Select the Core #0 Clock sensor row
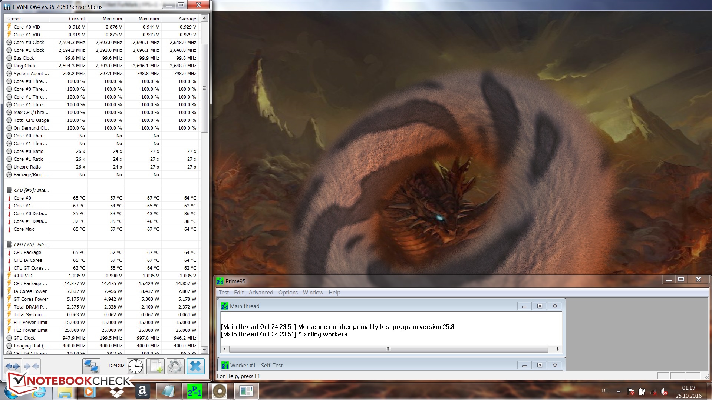 point(29,43)
